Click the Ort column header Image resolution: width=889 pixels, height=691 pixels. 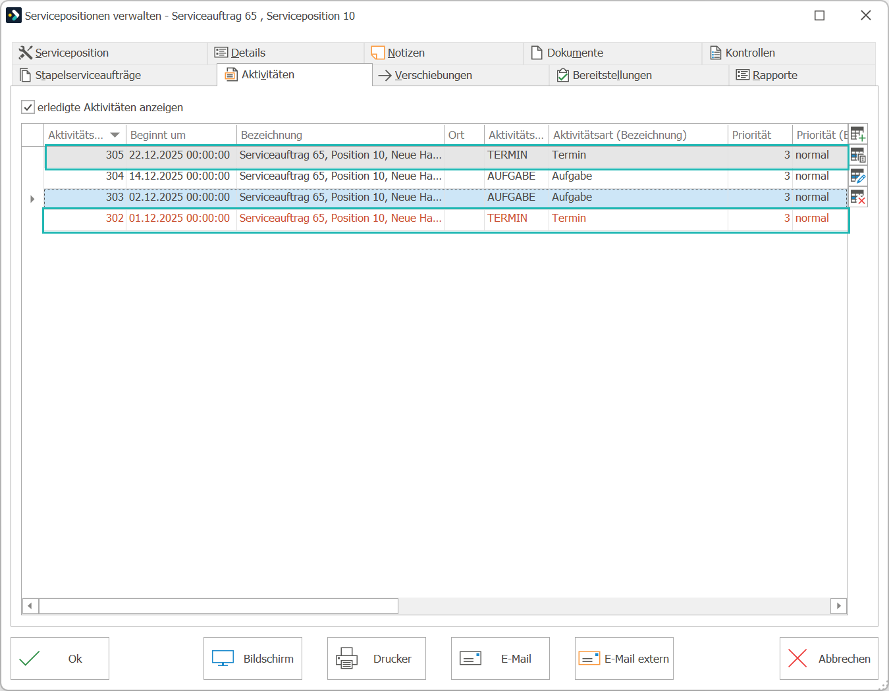pyautogui.click(x=464, y=135)
